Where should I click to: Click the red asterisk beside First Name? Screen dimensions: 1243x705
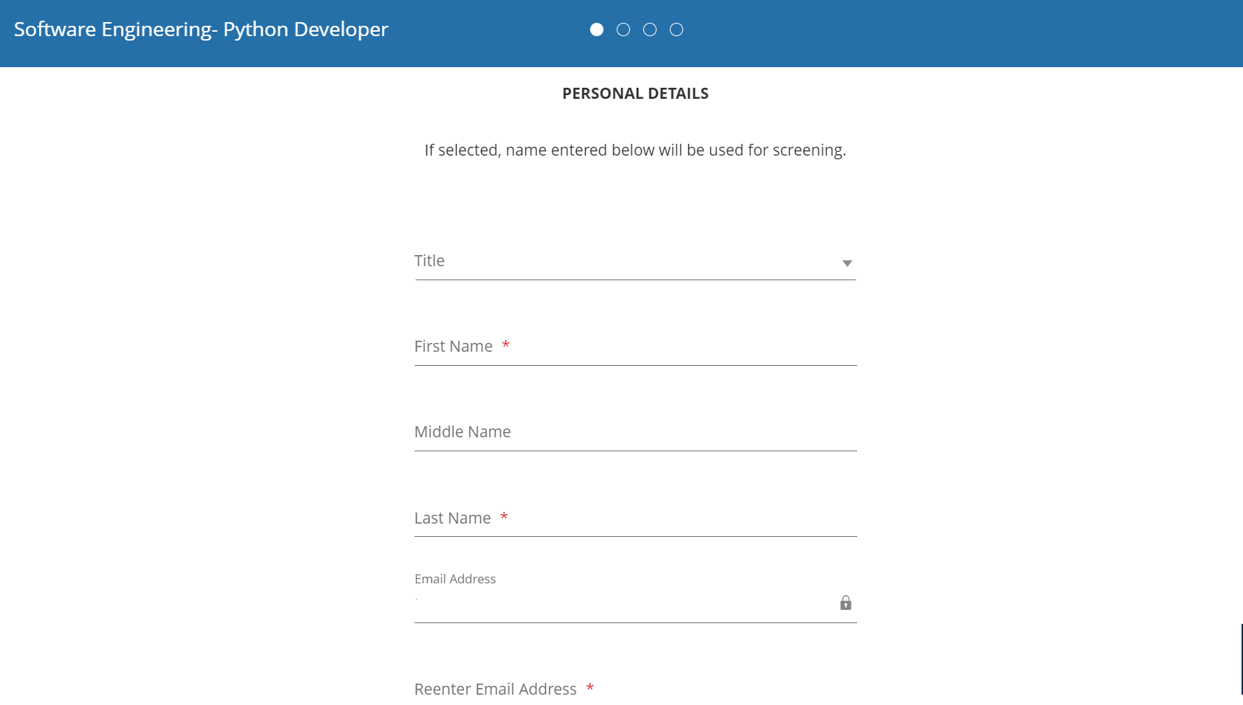[506, 345]
